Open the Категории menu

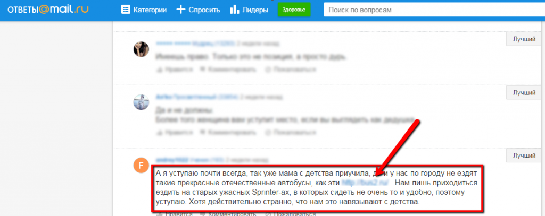click(144, 10)
